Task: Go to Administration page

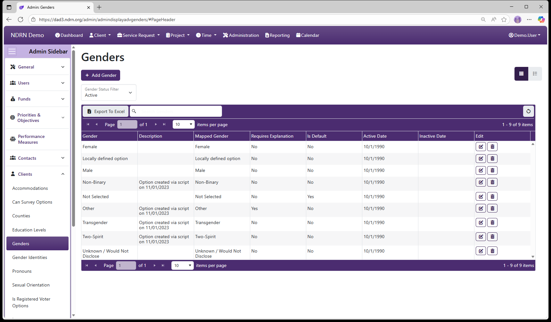Action: coord(241,35)
